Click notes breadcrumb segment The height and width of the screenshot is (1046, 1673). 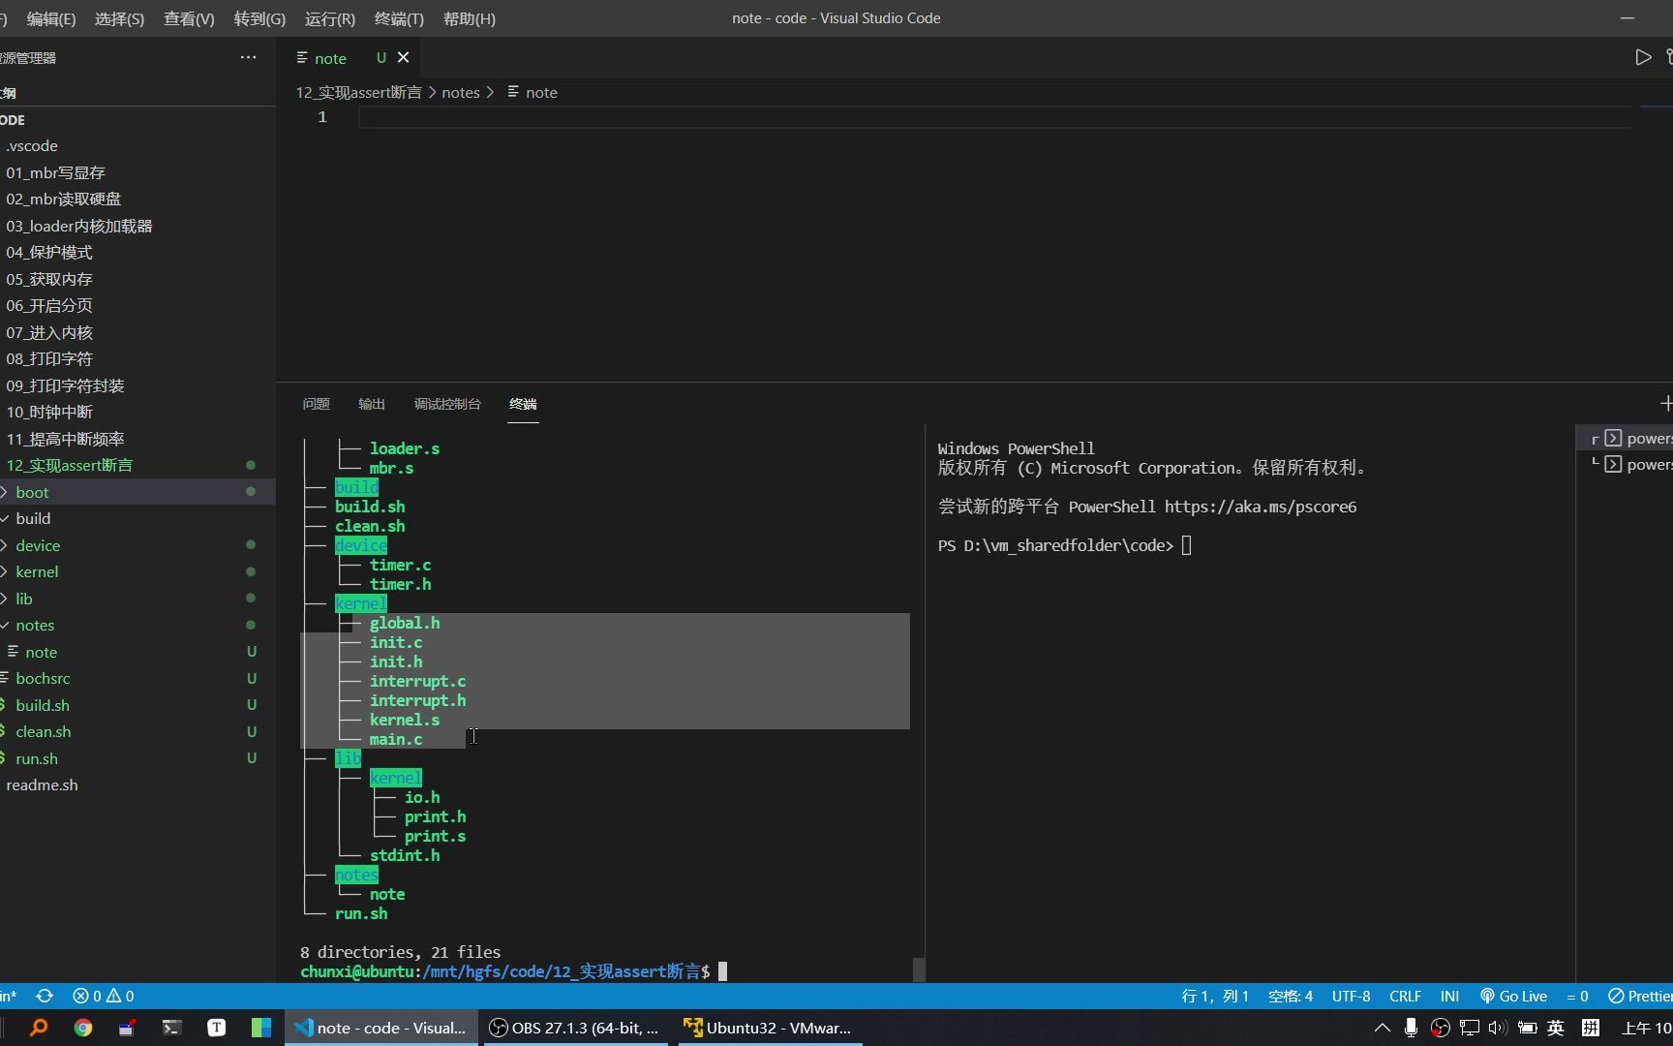pos(461,92)
